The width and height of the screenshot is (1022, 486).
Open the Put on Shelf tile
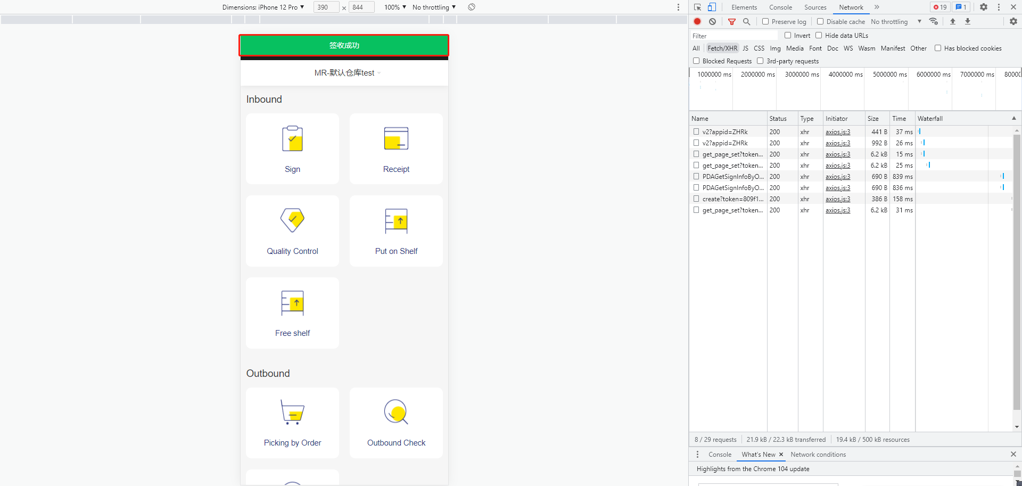396,231
